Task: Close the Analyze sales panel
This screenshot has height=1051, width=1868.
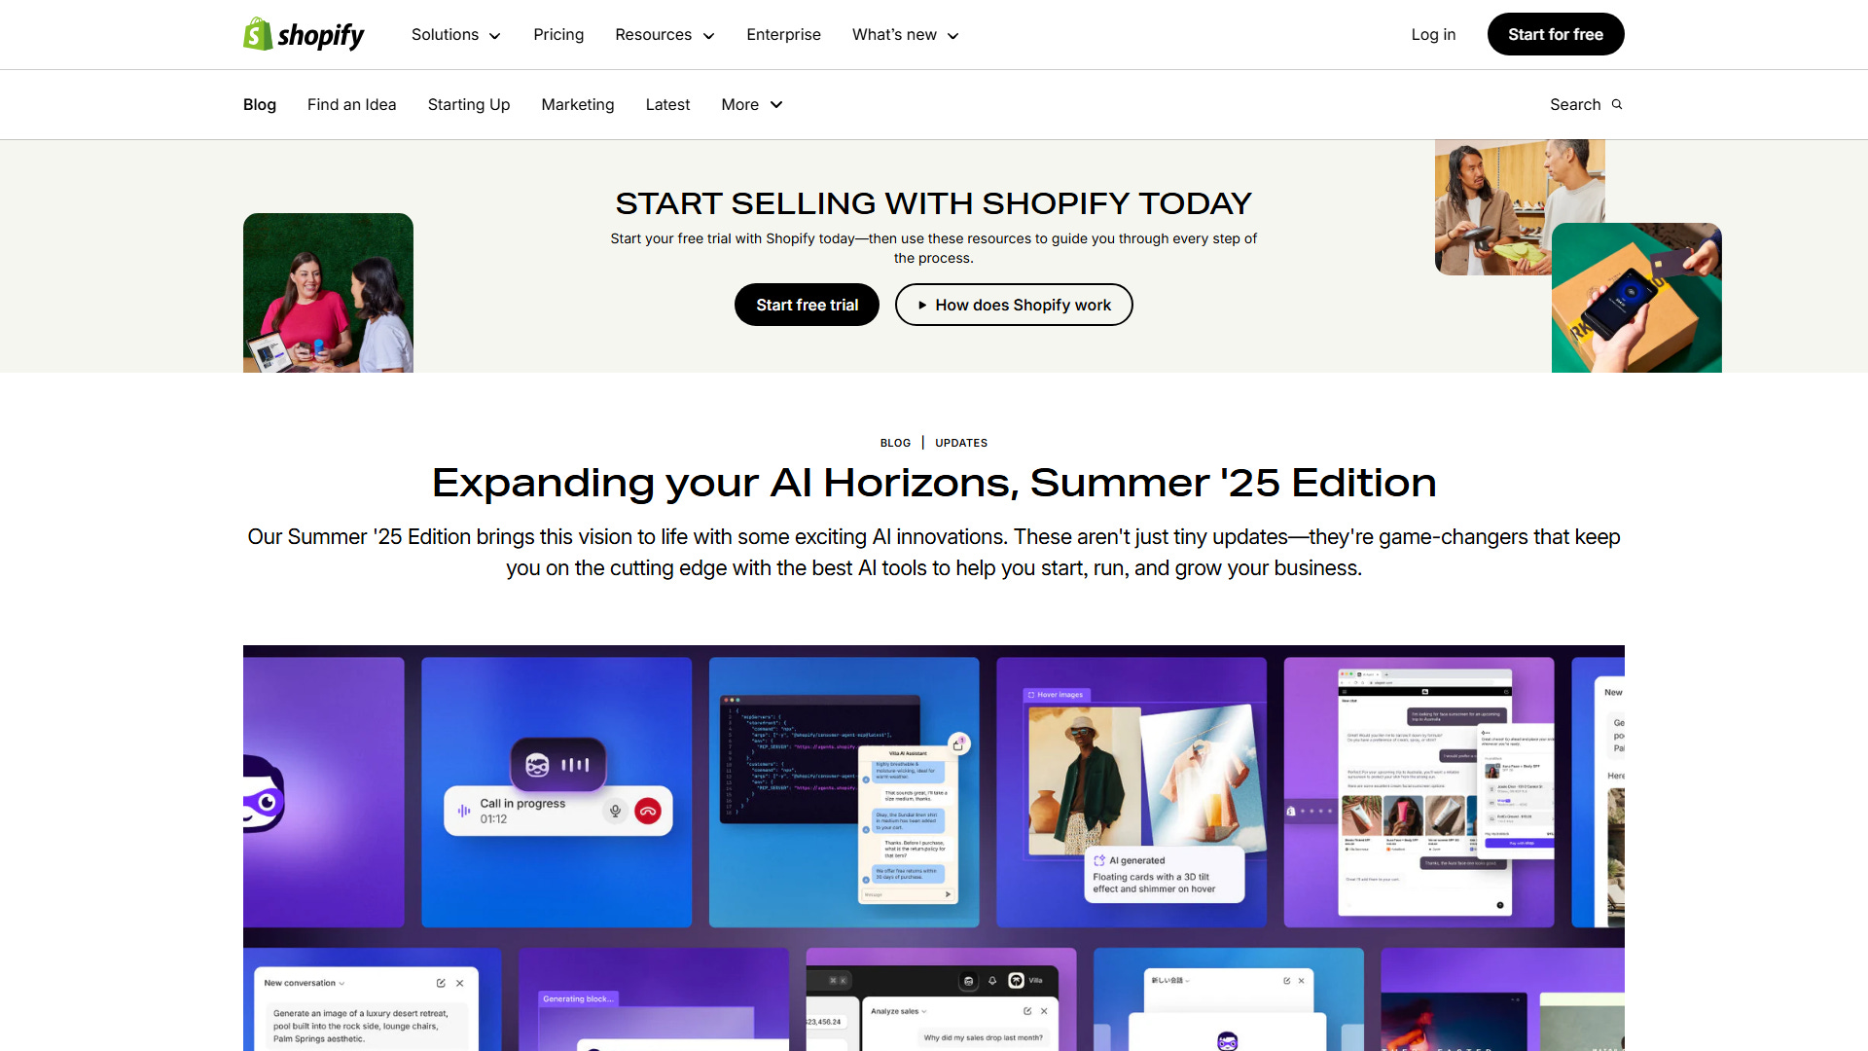Action: [x=1044, y=1011]
